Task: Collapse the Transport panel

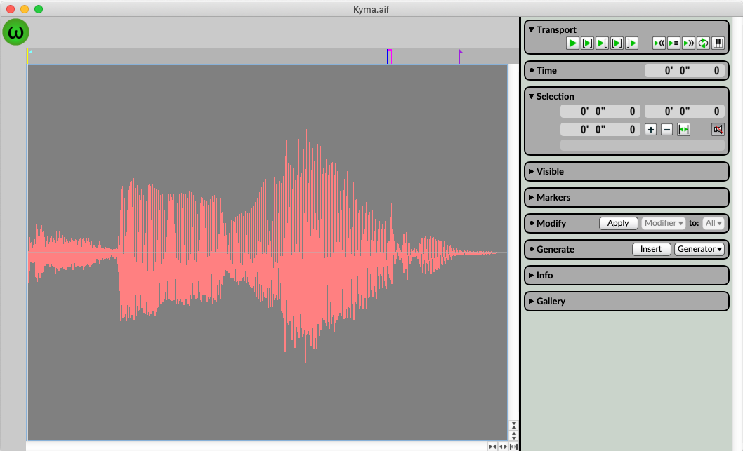Action: pyautogui.click(x=532, y=29)
